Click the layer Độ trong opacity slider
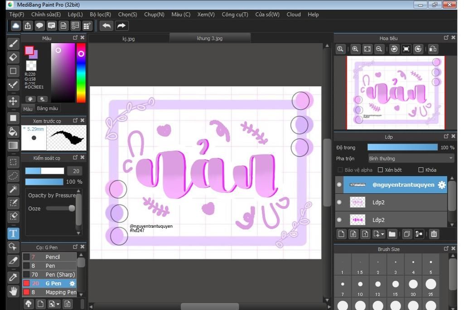The width and height of the screenshot is (464, 310). point(402,147)
